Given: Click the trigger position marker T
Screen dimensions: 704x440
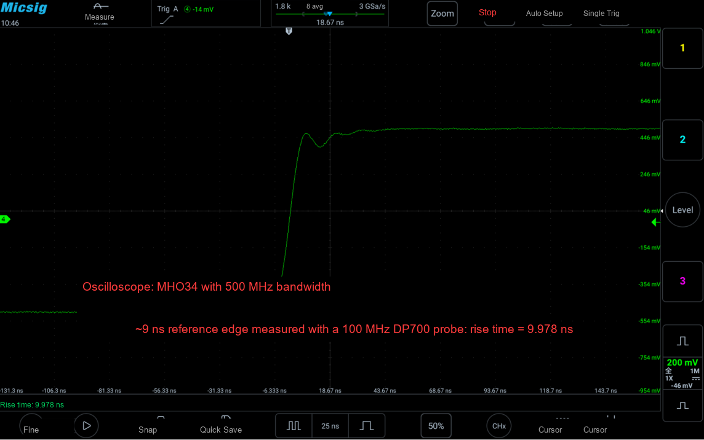Looking at the screenshot, I should [x=289, y=31].
